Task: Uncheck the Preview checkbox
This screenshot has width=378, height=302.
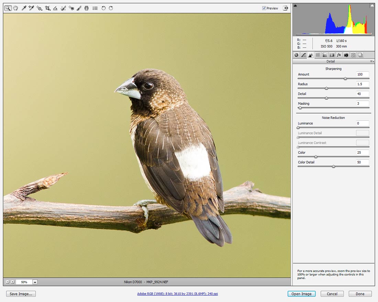Action: coord(264,8)
